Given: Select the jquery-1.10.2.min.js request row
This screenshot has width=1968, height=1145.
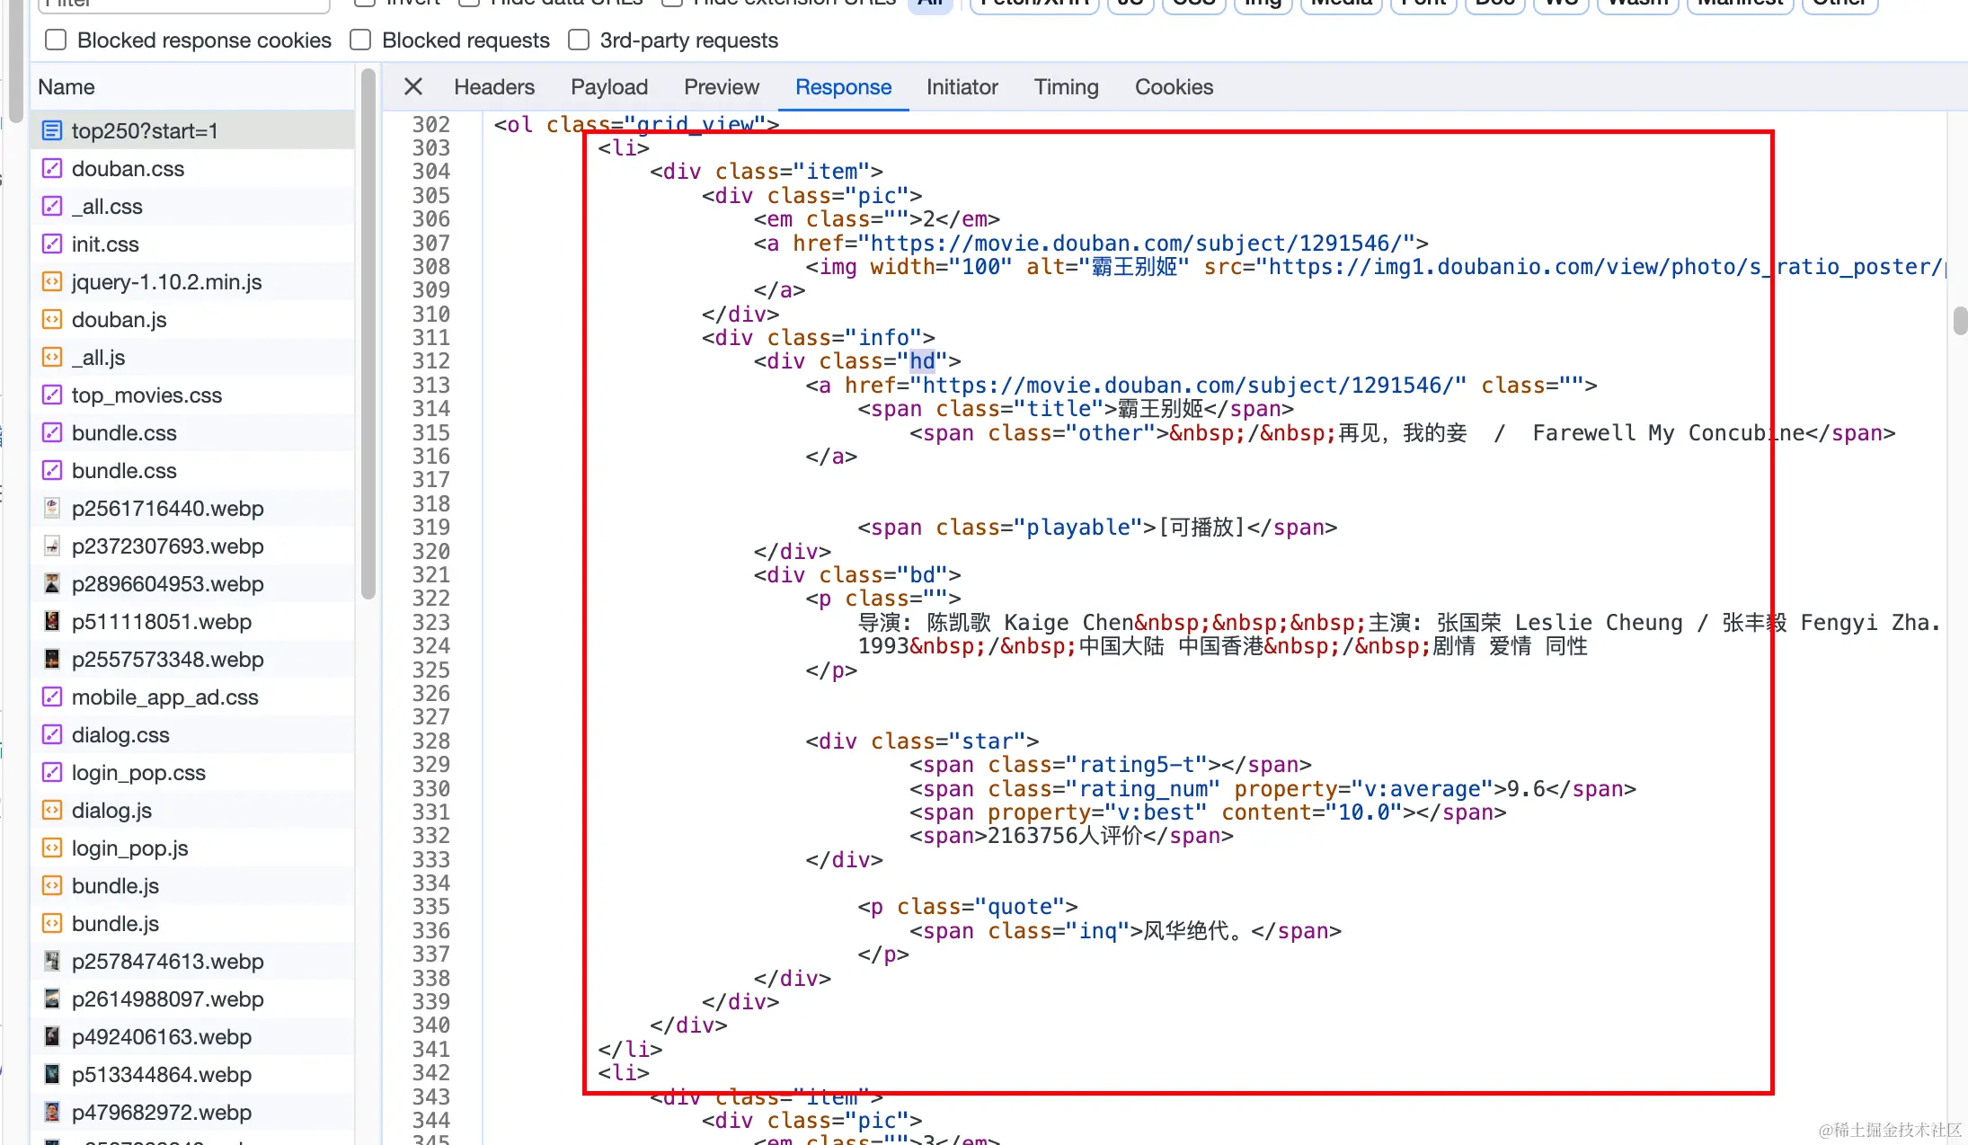Looking at the screenshot, I should coord(193,282).
